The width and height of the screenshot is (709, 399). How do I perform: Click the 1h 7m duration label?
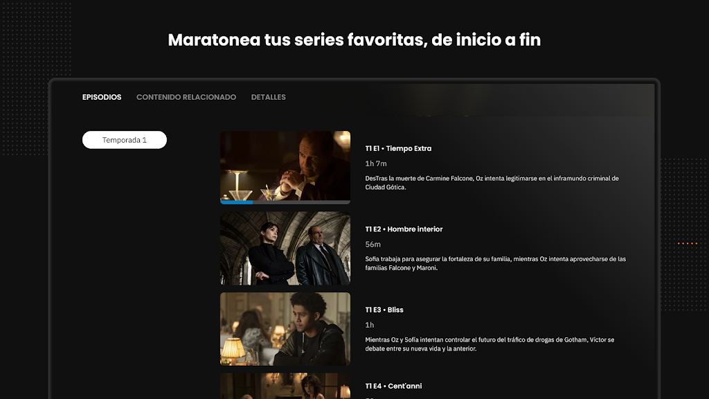[x=376, y=163]
